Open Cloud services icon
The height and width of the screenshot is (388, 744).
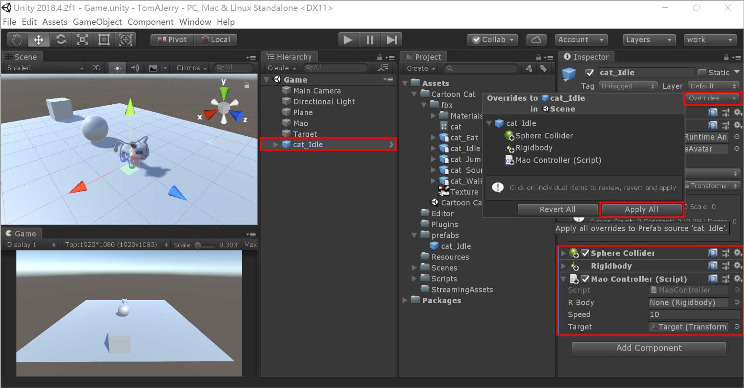pyautogui.click(x=536, y=40)
